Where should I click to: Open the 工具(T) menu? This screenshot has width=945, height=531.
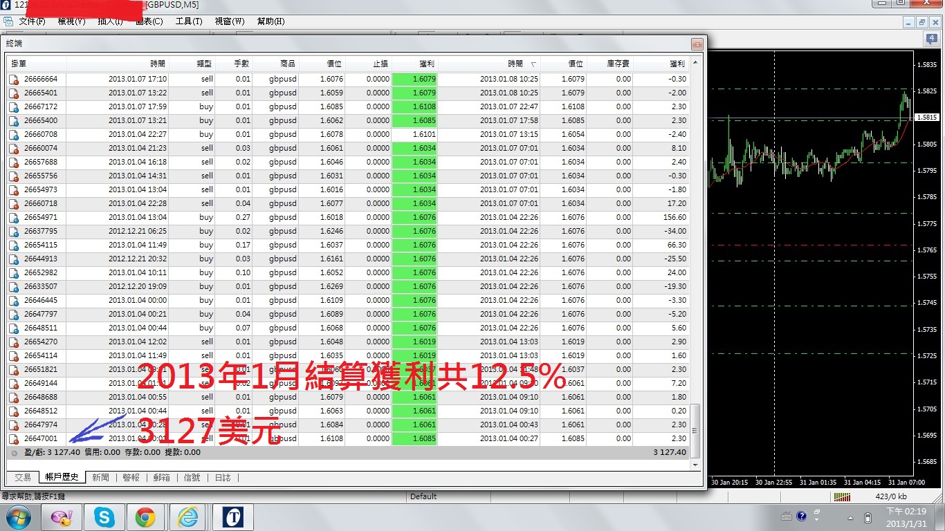coord(189,21)
